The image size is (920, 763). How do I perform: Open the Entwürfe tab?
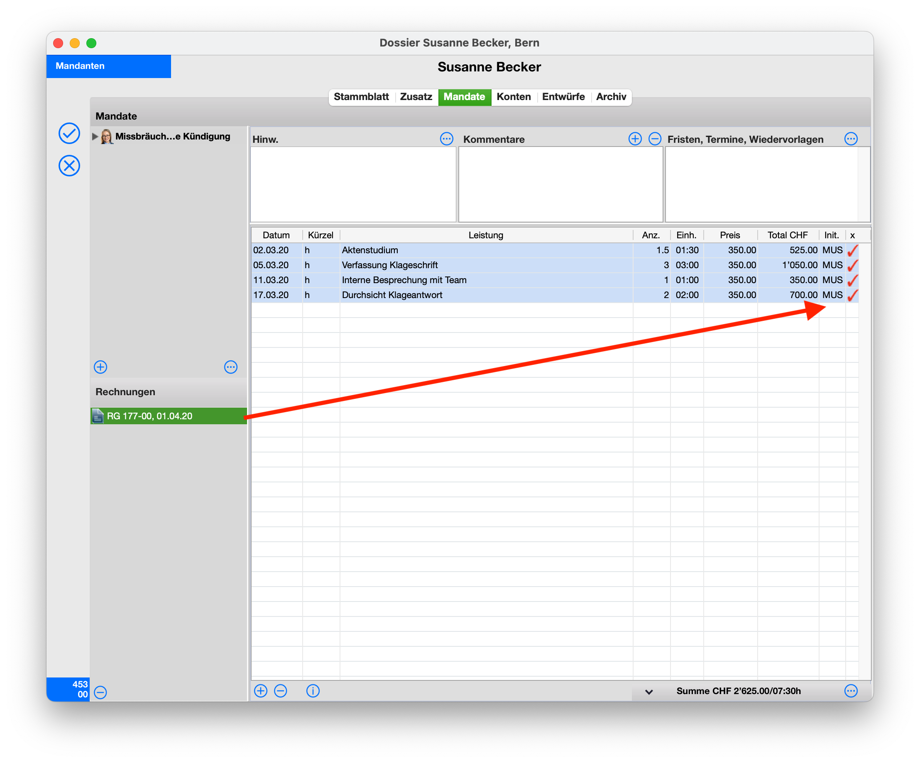coord(563,97)
